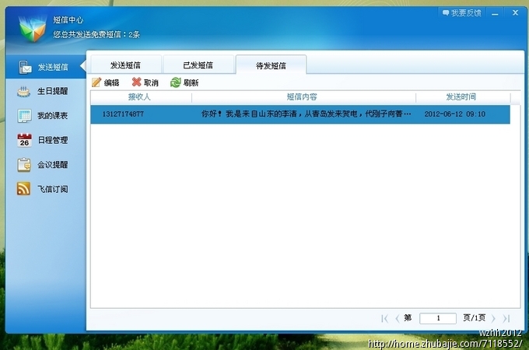
Task: Go to the last page
Action: click(x=506, y=318)
